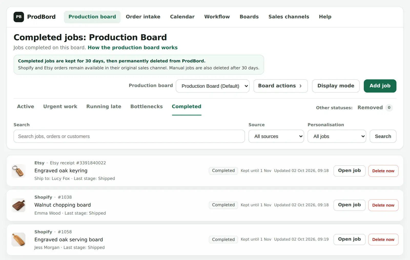Click the 'Walnut chopping board' title
The height and width of the screenshot is (260, 410).
63,205
